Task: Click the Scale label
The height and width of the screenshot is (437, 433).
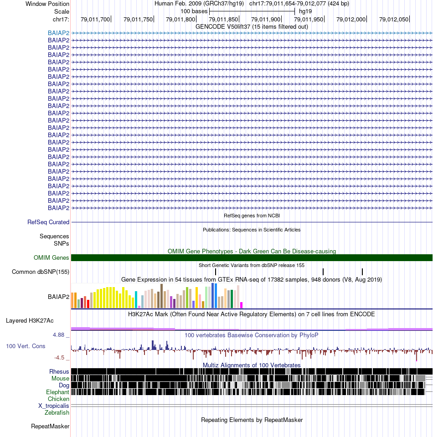Action: [62, 11]
